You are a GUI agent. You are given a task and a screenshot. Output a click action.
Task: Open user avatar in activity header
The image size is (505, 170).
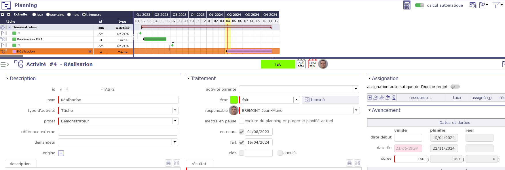pyautogui.click(x=323, y=64)
